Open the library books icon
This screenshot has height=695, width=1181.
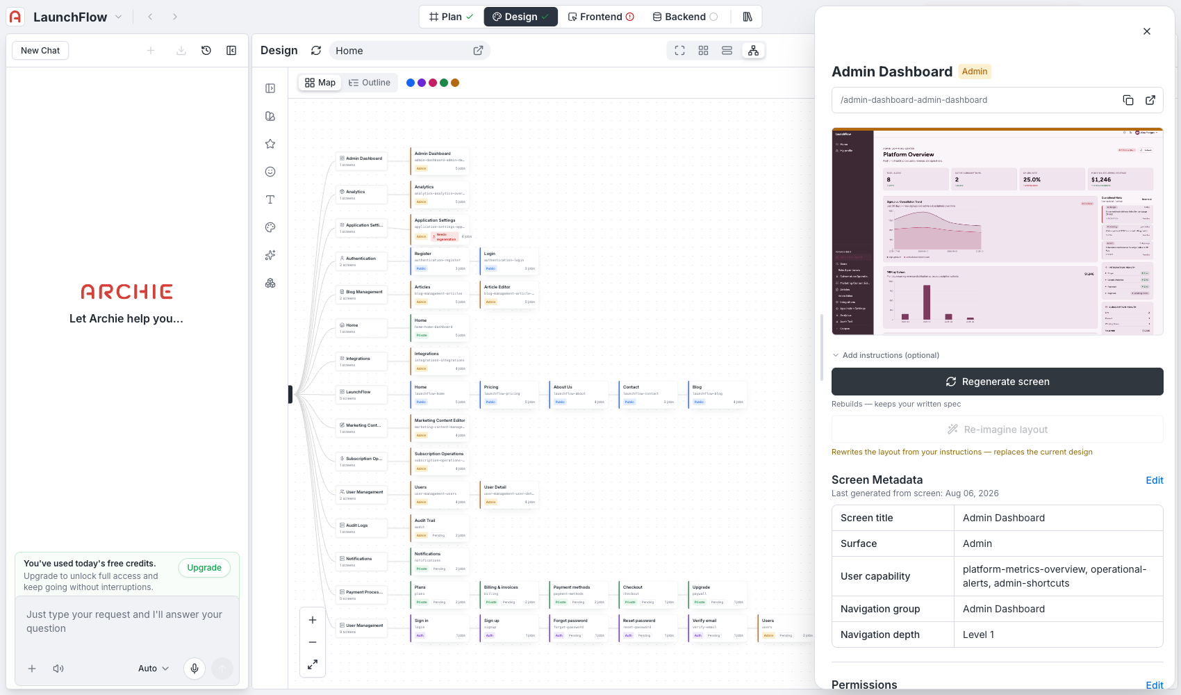coord(748,17)
